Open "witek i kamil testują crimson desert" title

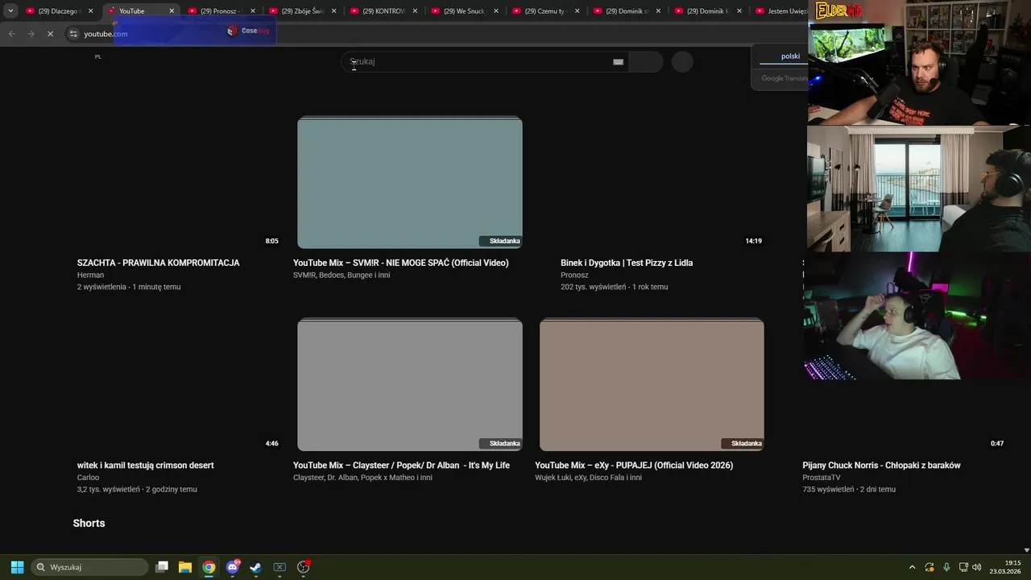click(x=145, y=465)
